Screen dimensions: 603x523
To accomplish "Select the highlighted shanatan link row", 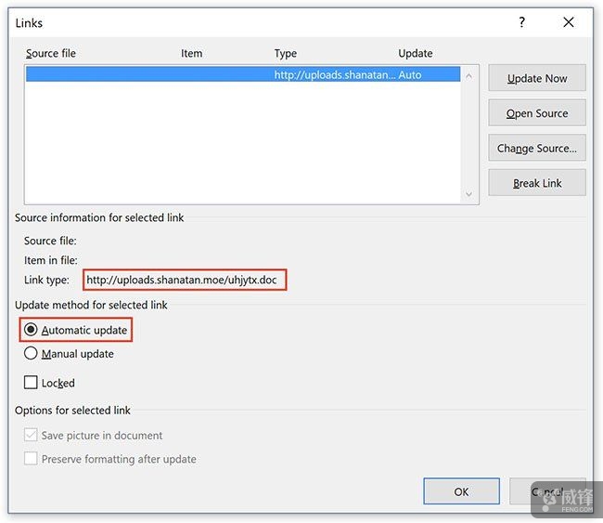I will 242,74.
